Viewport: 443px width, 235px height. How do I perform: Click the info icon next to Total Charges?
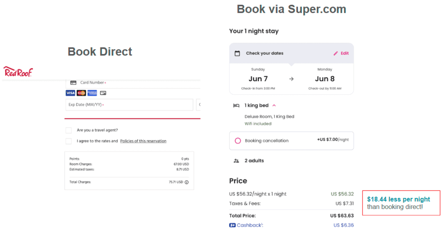(x=187, y=182)
